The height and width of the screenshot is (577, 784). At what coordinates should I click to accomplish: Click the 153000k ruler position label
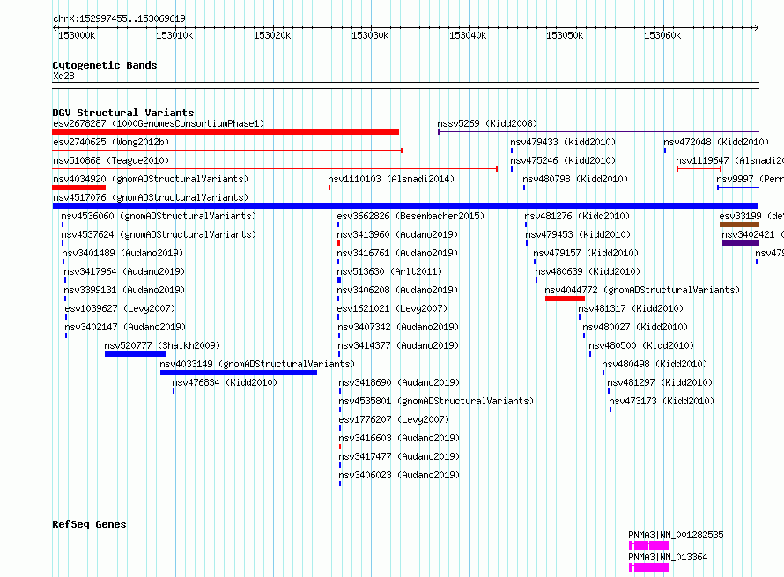[x=77, y=35]
